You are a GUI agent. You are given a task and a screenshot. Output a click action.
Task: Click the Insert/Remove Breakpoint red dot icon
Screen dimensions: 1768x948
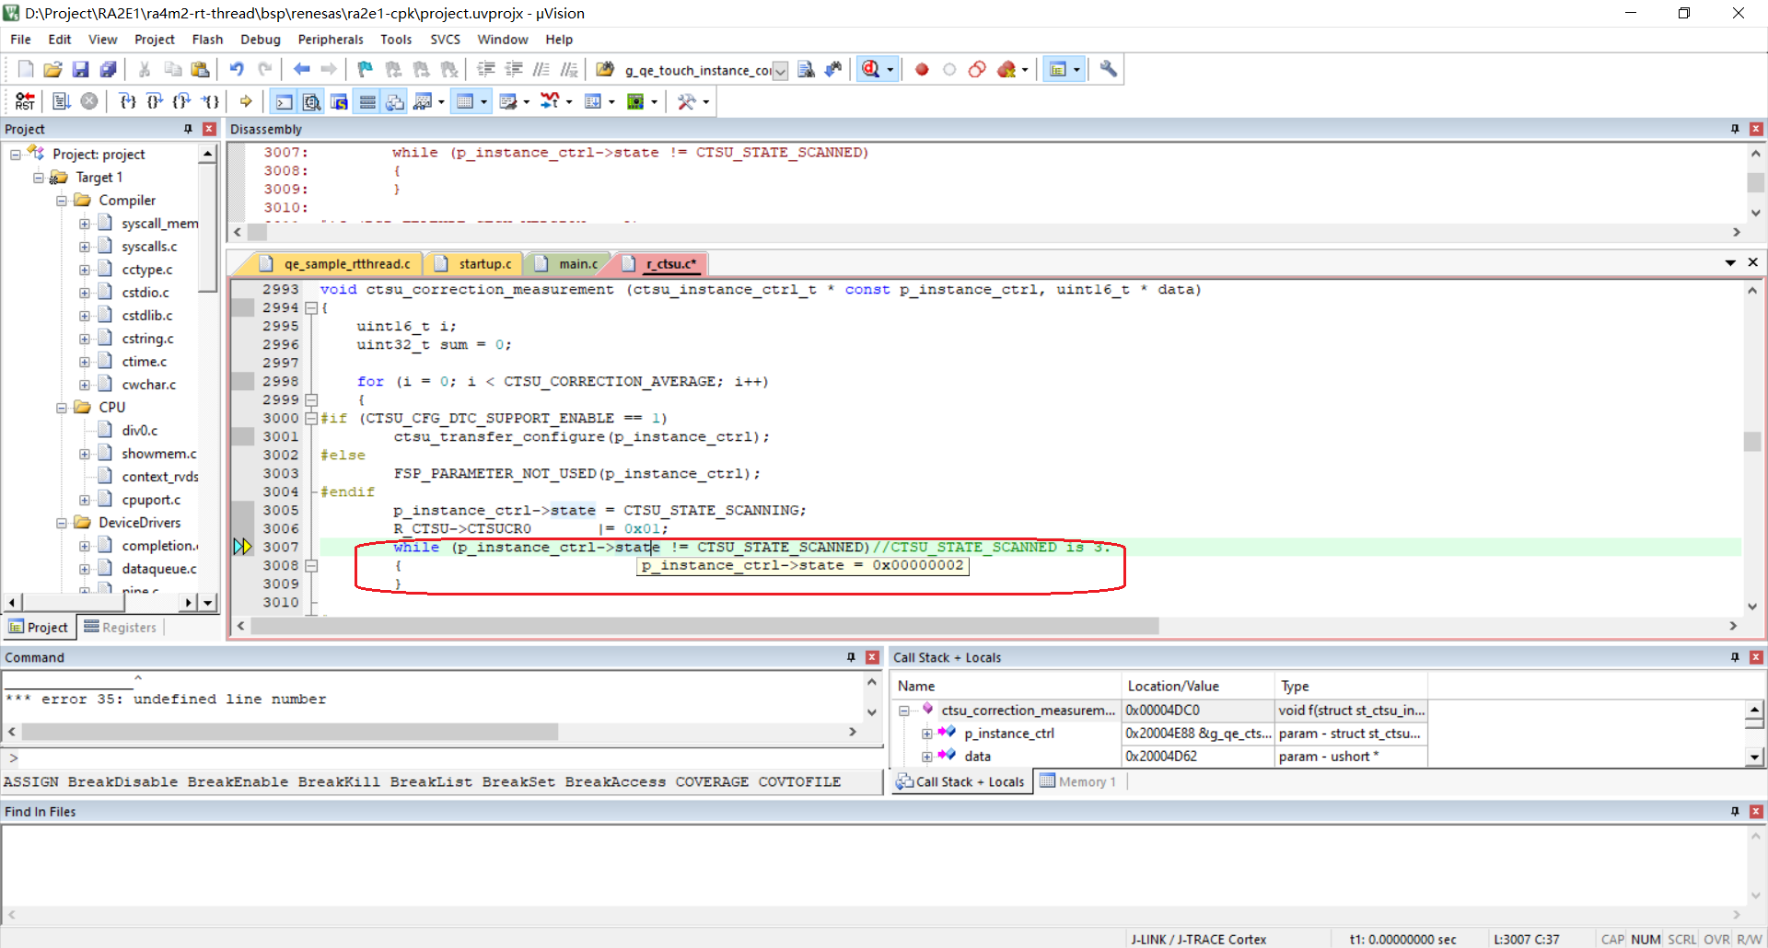pyautogui.click(x=922, y=70)
